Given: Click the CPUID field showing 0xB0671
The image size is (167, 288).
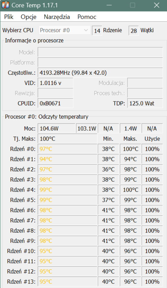Looking at the screenshot, I should pyautogui.click(x=55, y=103).
